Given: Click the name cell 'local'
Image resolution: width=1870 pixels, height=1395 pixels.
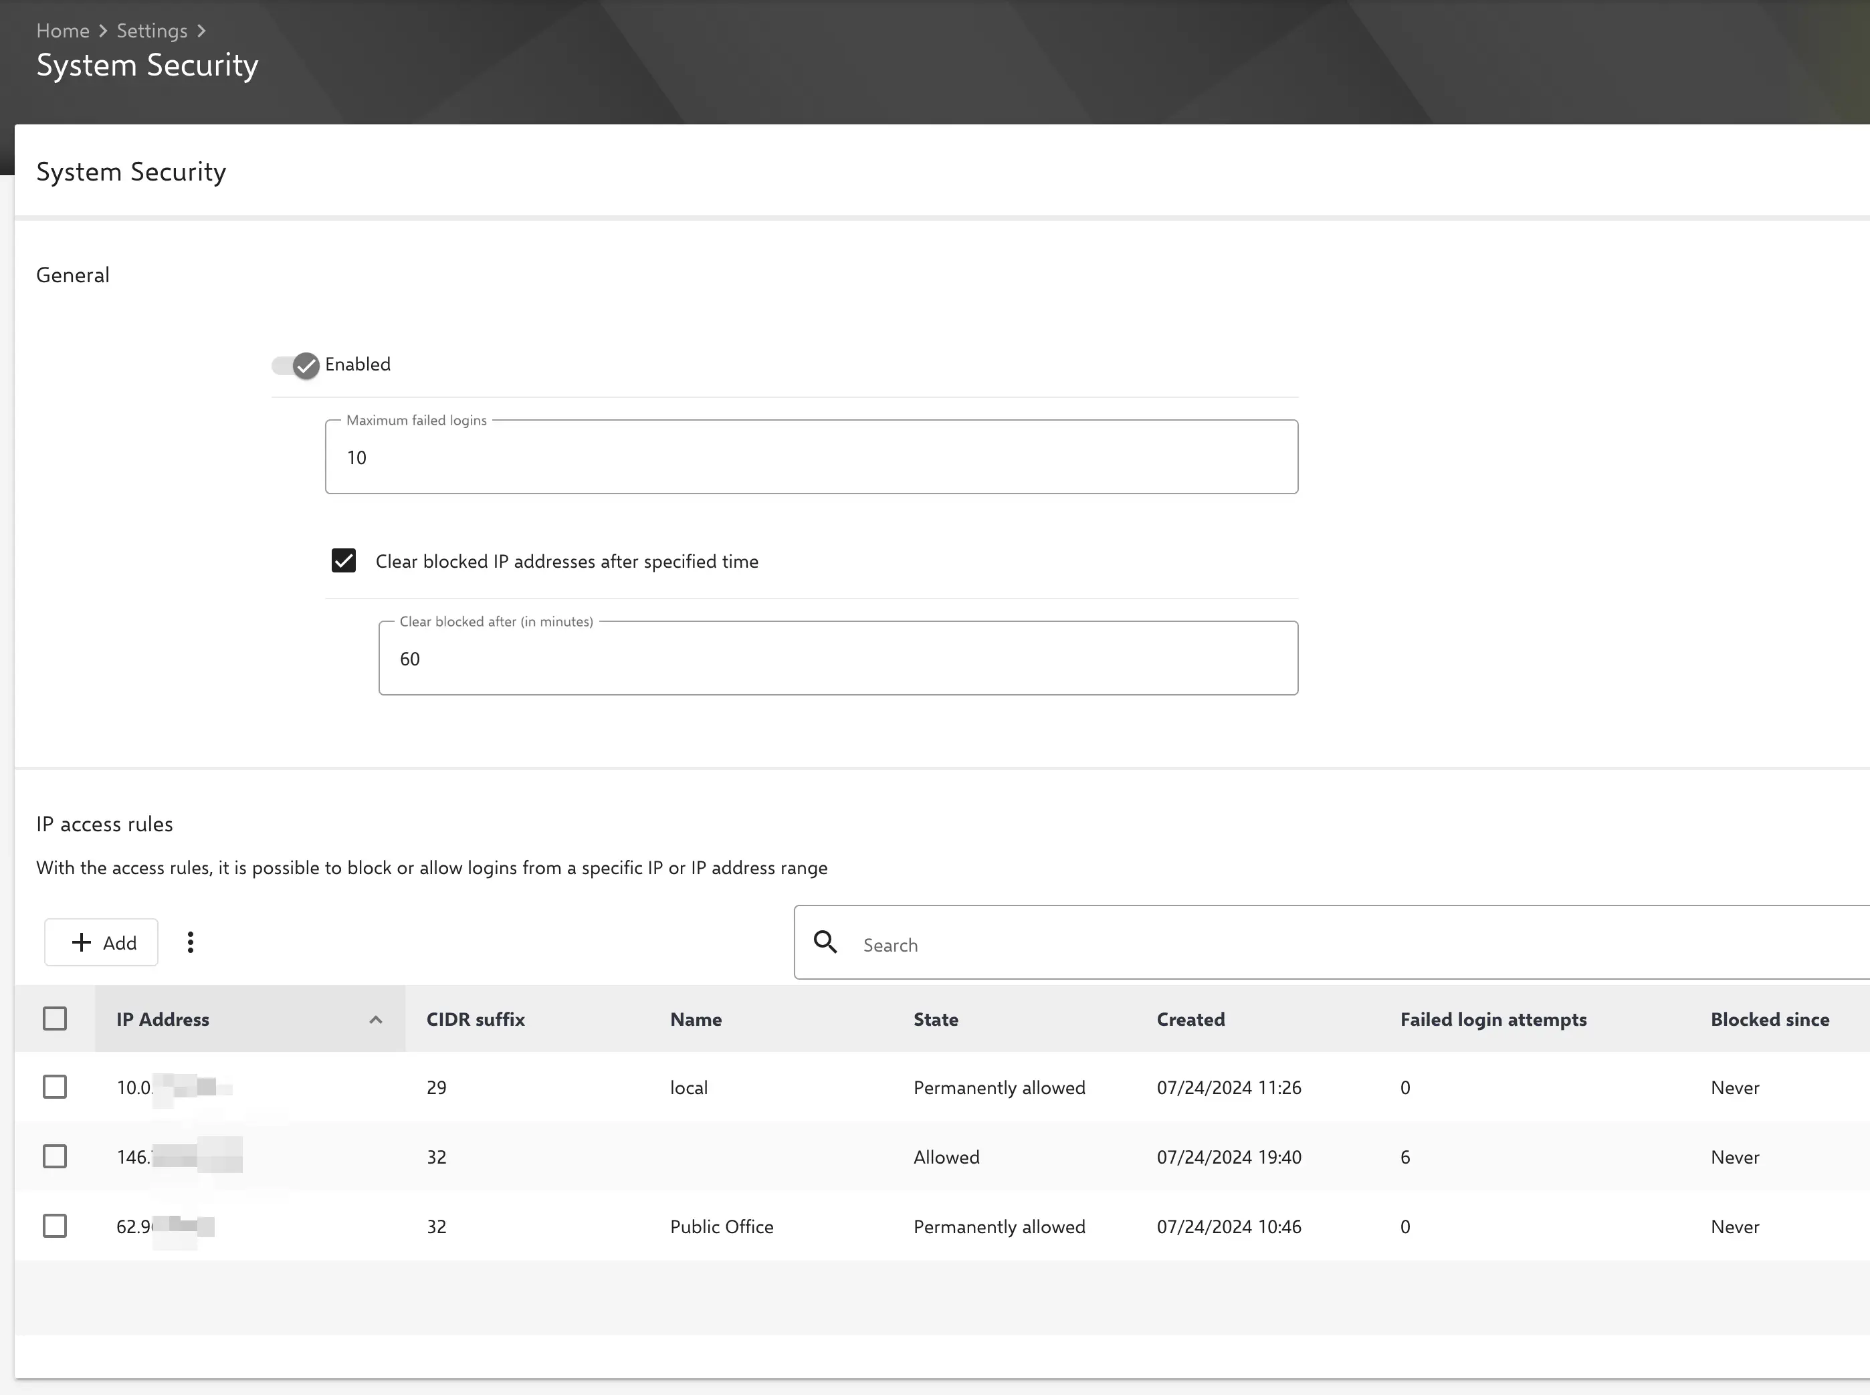Looking at the screenshot, I should tap(690, 1087).
